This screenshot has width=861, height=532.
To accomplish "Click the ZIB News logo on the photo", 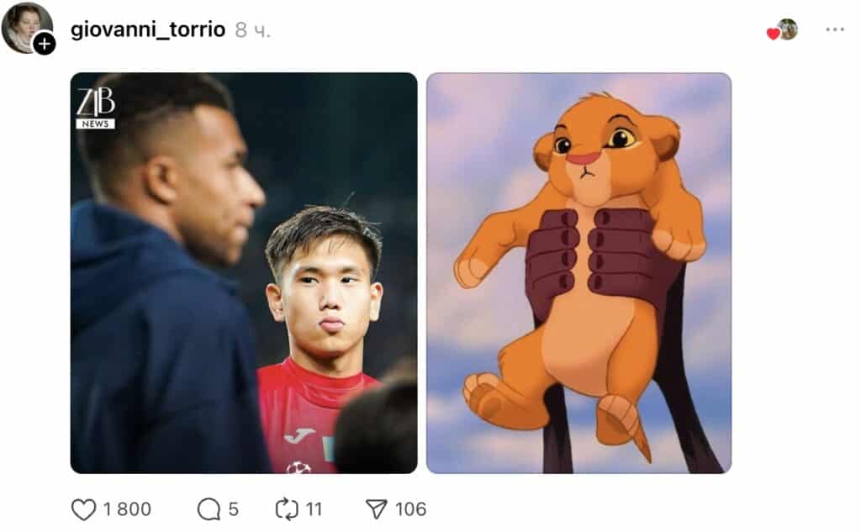I will click(x=96, y=108).
